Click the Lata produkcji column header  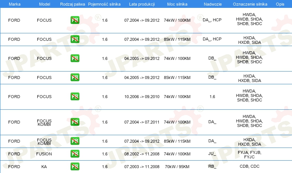point(142,4)
